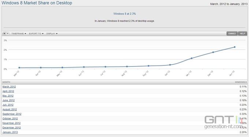Select the Dec '12 data point on chart

pyautogui.click(x=213, y=52)
